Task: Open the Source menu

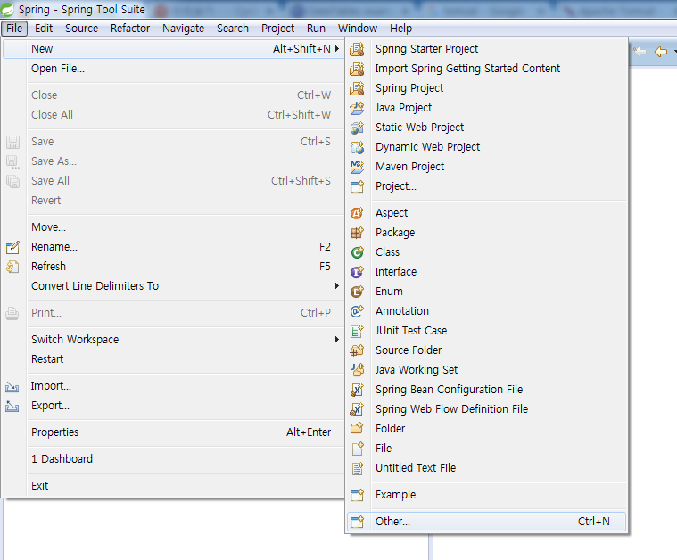Action: click(81, 29)
